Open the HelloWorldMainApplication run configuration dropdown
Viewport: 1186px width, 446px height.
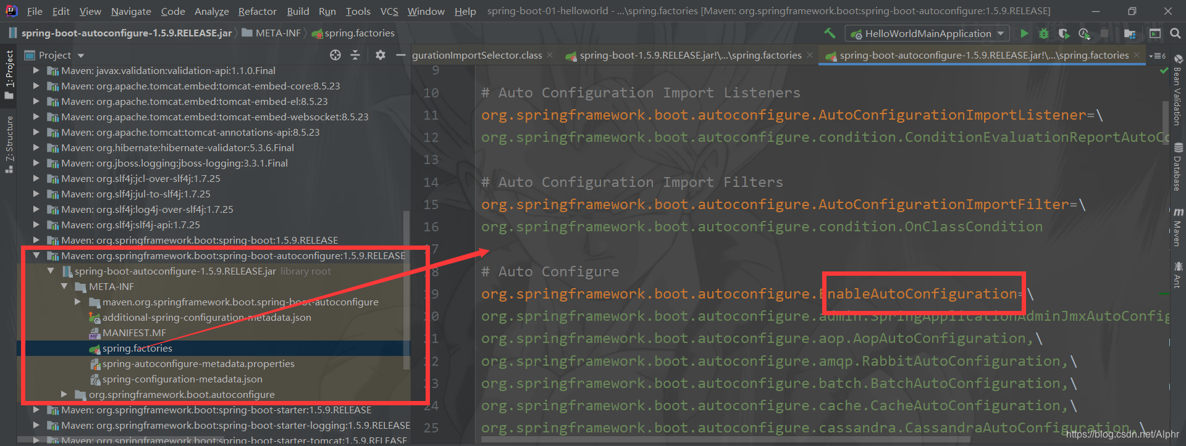[928, 33]
